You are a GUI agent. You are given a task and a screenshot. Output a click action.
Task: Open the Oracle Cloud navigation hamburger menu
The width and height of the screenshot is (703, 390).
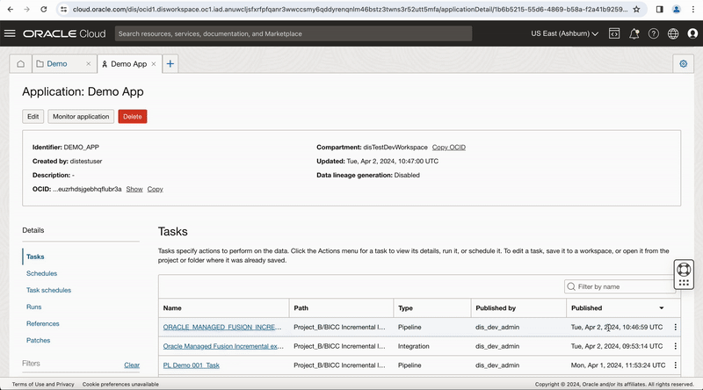coord(10,33)
